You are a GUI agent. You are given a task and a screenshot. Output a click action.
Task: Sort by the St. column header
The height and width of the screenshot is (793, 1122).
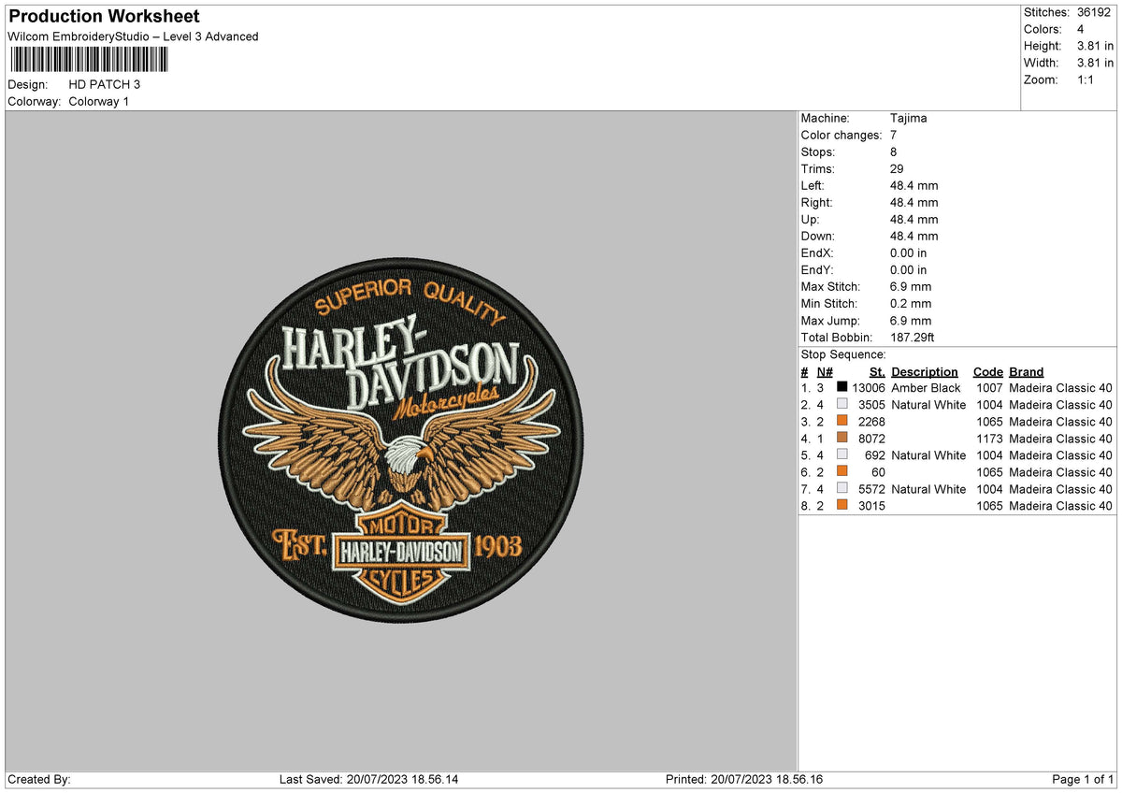[876, 371]
